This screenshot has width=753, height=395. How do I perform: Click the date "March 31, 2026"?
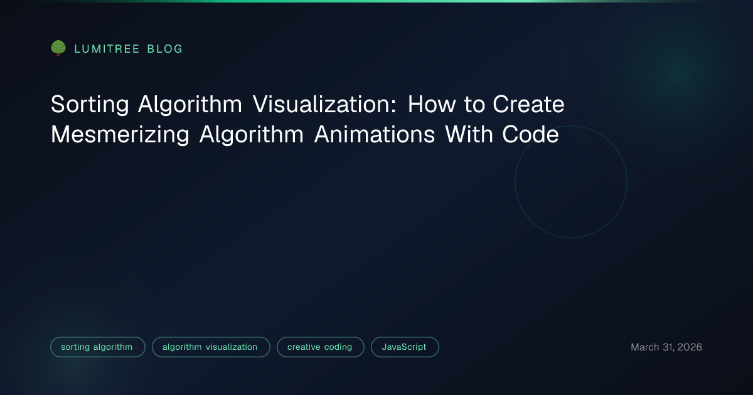pos(666,347)
